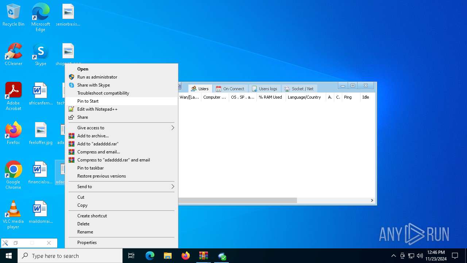
Task: Select Compress and email...
Action: (121, 152)
